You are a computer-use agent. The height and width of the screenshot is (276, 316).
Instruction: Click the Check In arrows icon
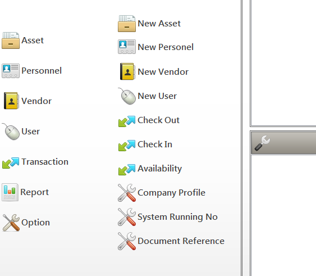click(127, 146)
